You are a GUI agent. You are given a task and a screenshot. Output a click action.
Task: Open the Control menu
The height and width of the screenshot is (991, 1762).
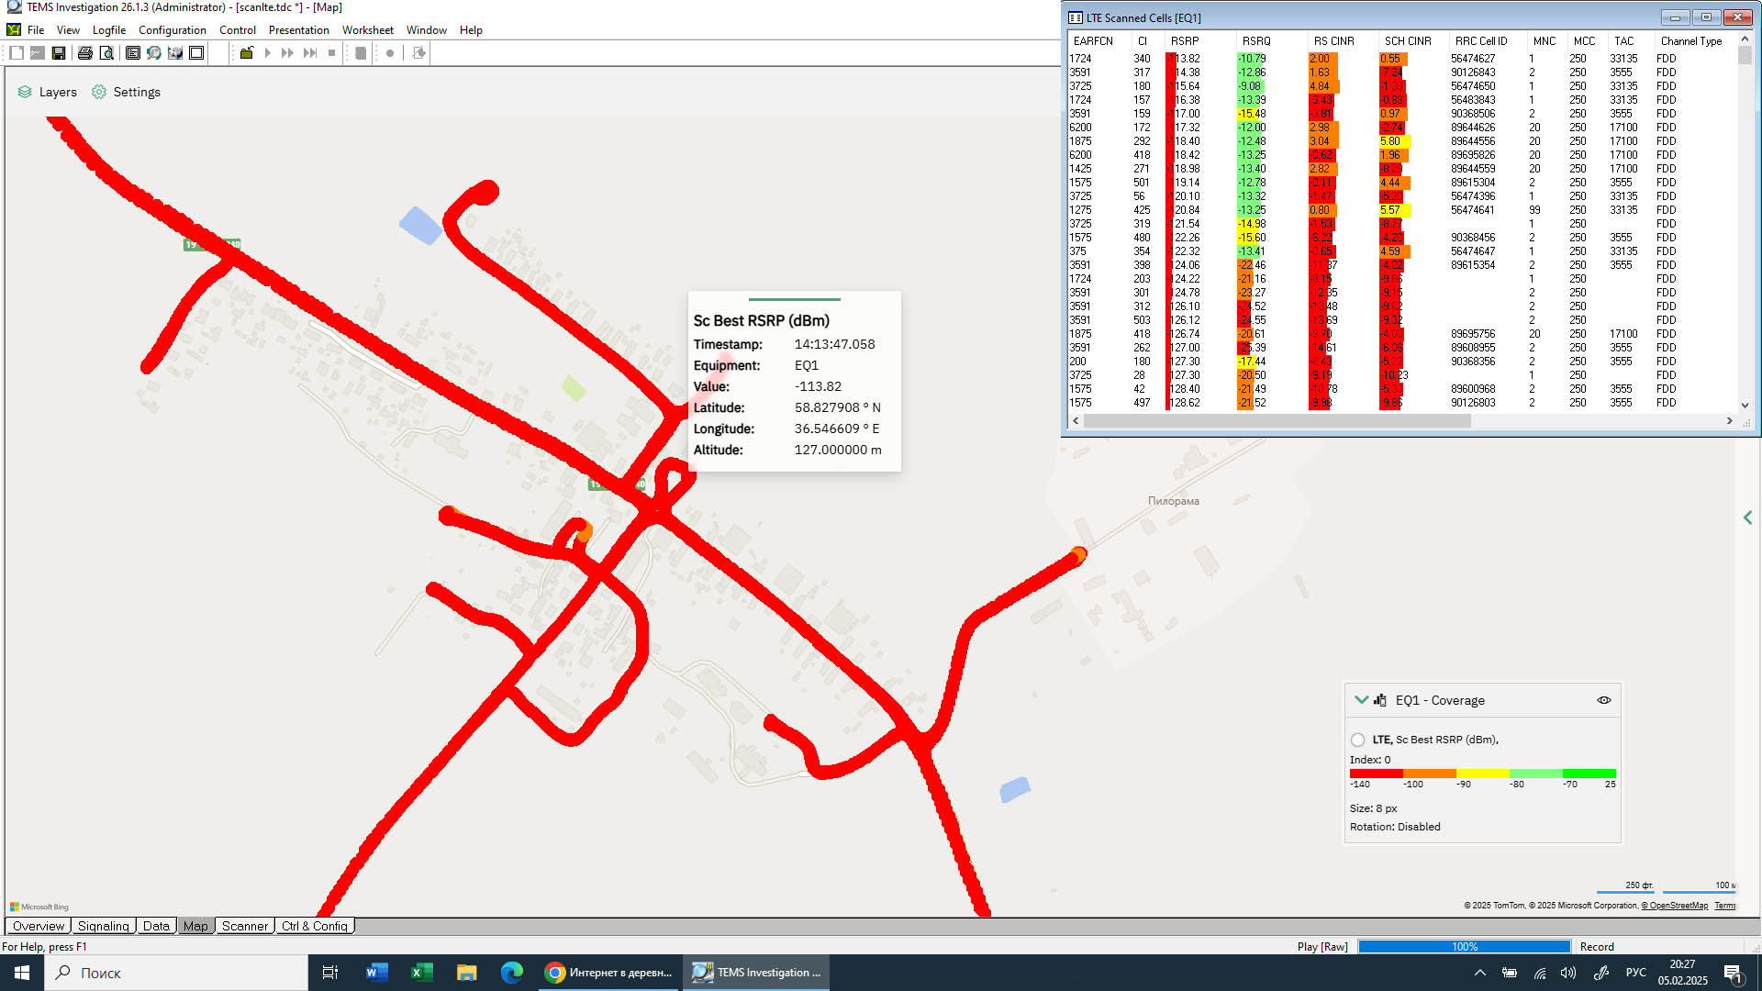tap(238, 30)
